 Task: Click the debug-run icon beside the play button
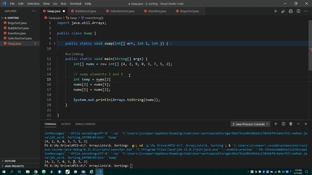pos(283,11)
